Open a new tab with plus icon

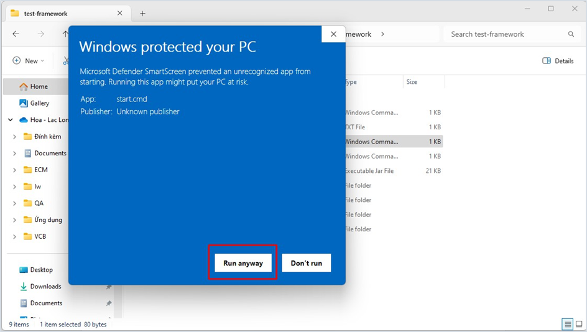pos(142,13)
